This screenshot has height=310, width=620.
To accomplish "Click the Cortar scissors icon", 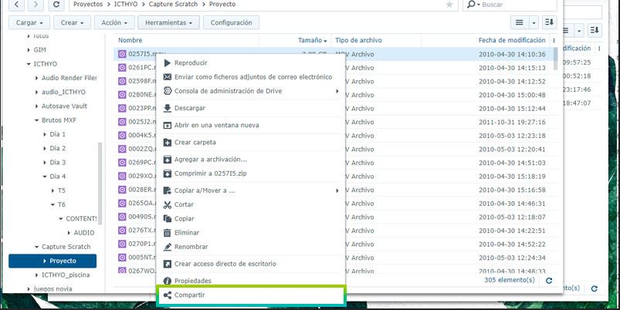I will (168, 204).
